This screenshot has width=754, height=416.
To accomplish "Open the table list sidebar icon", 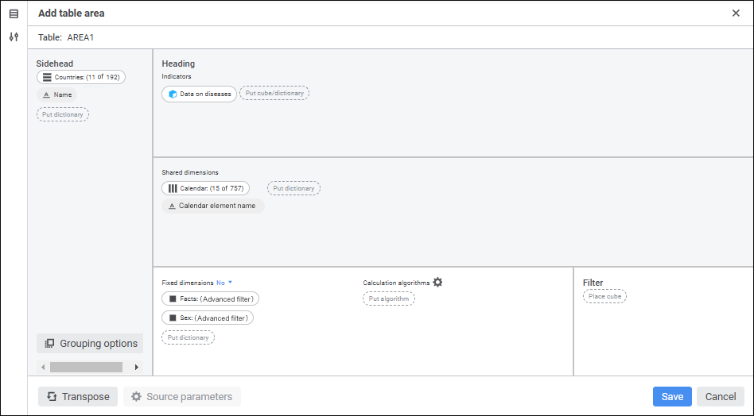I will (x=14, y=13).
